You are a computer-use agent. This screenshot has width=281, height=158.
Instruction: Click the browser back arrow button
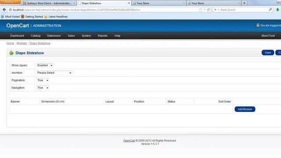click(4, 10)
